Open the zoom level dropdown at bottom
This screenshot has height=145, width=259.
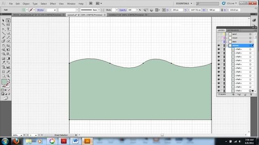21,135
